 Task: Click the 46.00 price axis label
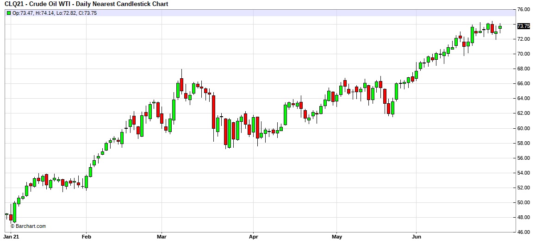click(523, 232)
